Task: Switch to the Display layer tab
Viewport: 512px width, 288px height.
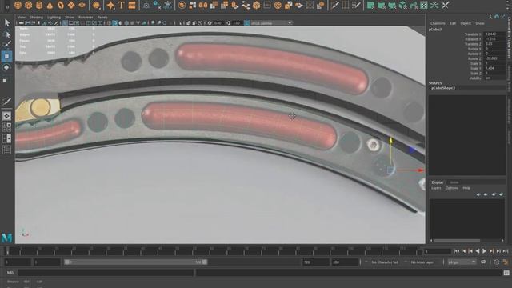Action: coord(438,182)
